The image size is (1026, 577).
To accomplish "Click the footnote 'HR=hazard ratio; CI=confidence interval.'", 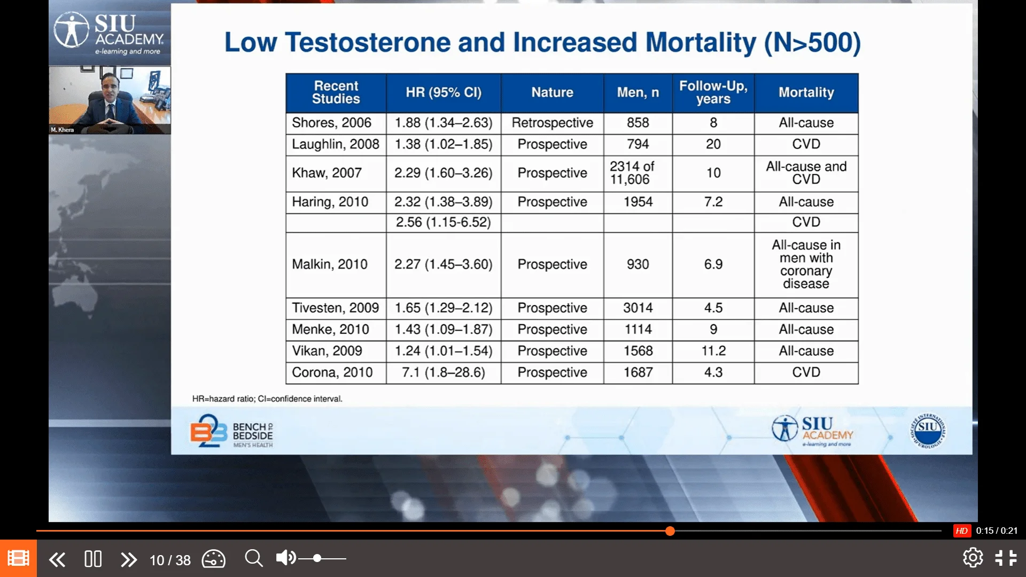I will [267, 399].
